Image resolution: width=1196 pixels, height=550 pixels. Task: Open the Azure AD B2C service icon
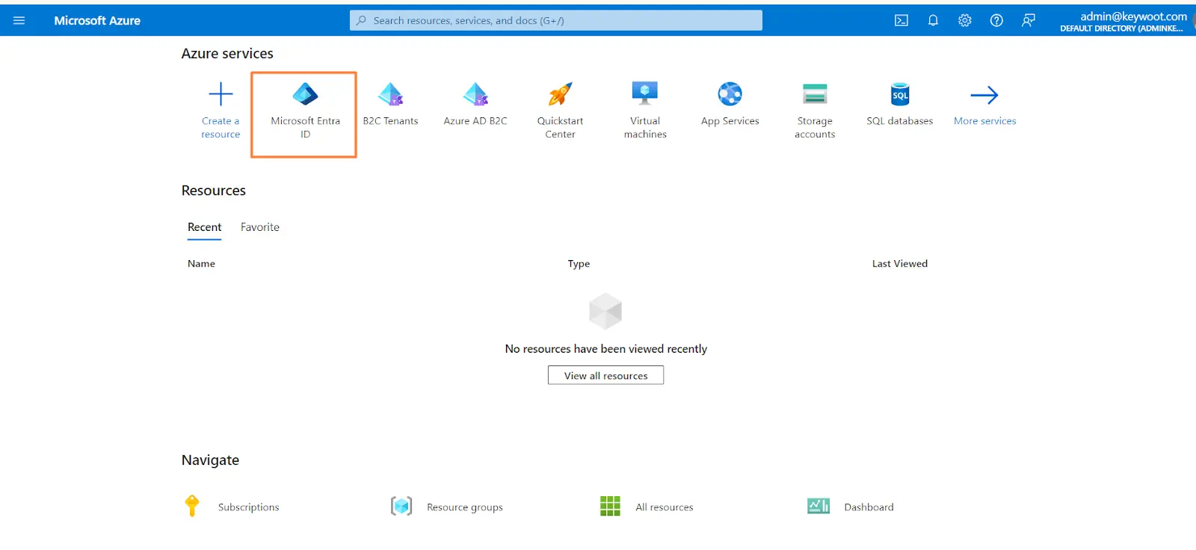pyautogui.click(x=475, y=94)
